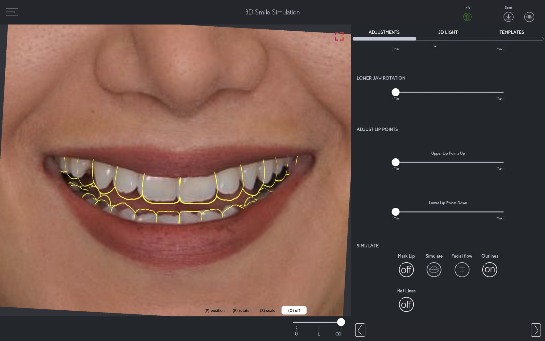
Task: Activate (R) rotate mode
Action: (241, 310)
